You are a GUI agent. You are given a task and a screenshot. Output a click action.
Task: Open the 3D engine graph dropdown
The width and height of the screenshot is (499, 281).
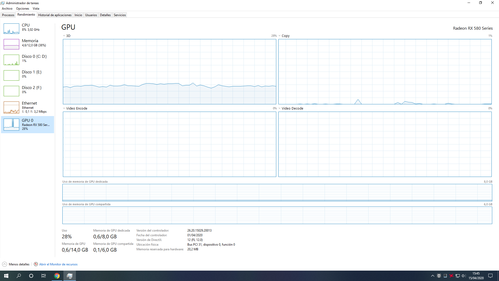pyautogui.click(x=64, y=36)
